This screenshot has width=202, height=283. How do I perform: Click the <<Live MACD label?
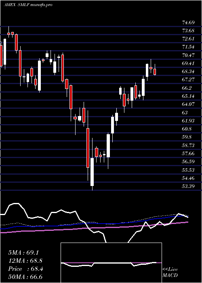point(170,272)
